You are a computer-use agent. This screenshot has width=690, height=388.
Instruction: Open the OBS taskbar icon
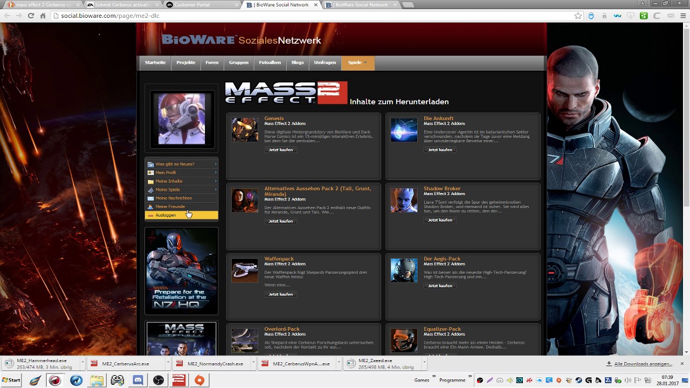click(x=158, y=380)
